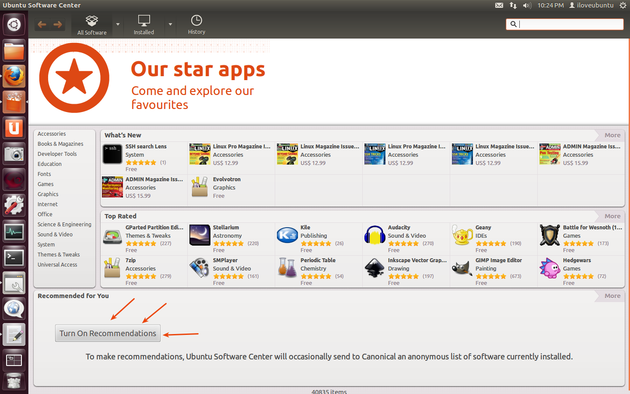Open the sound volume indicator
Screen dimensions: 630x394
pos(527,5)
